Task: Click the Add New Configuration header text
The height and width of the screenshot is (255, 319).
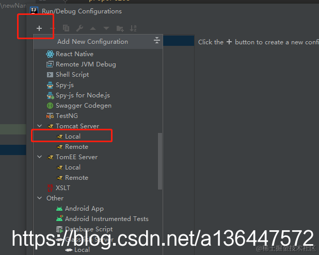Action: point(92,42)
